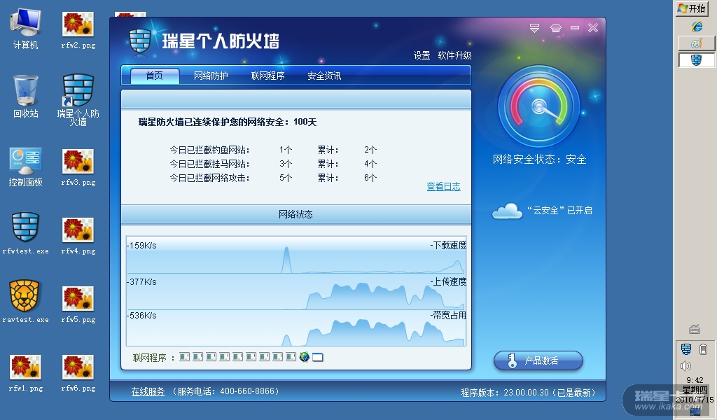The width and height of the screenshot is (717, 420).
Task: Click the 网络状态 section header
Action: tap(296, 214)
